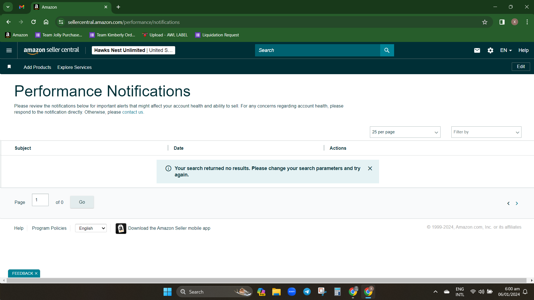
Task: Open the notification bell in system tray
Action: 525,292
